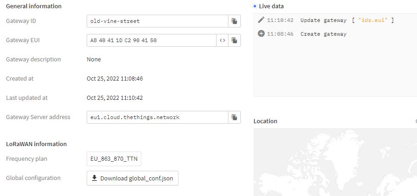
Task: Focus the eu1.cloud.thethings.network address field
Action: (x=157, y=117)
